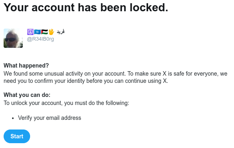Click the bullet point before Verify
This screenshot has height=148, width=234.
pos(13,118)
